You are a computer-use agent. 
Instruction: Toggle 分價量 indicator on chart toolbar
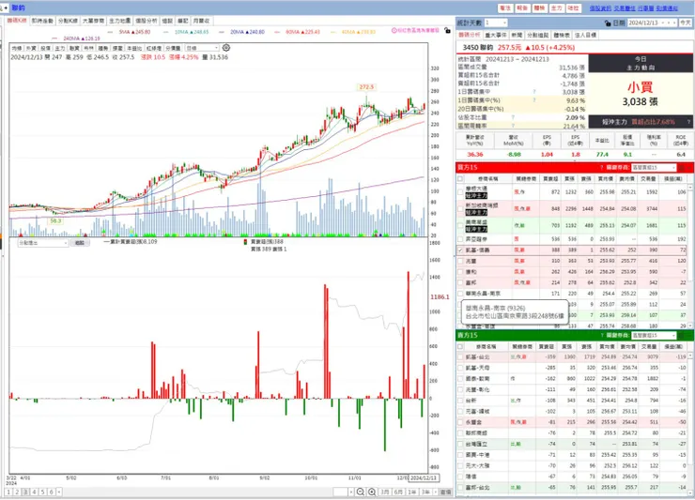174,48
